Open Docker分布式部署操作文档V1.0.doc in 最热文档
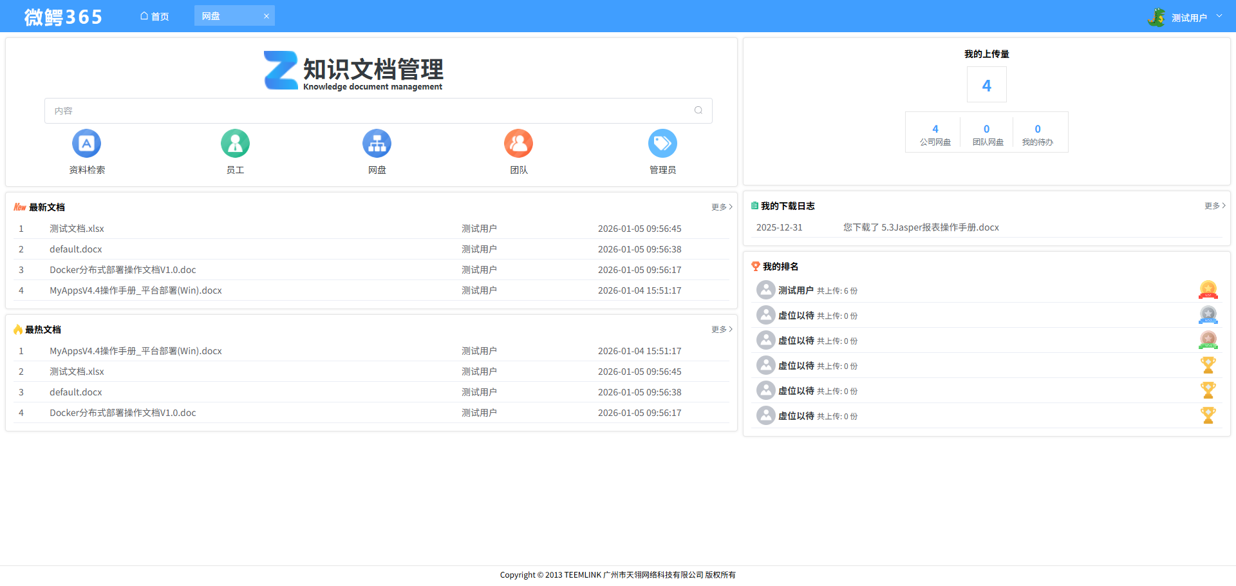Viewport: 1236px width, 586px height. click(122, 413)
